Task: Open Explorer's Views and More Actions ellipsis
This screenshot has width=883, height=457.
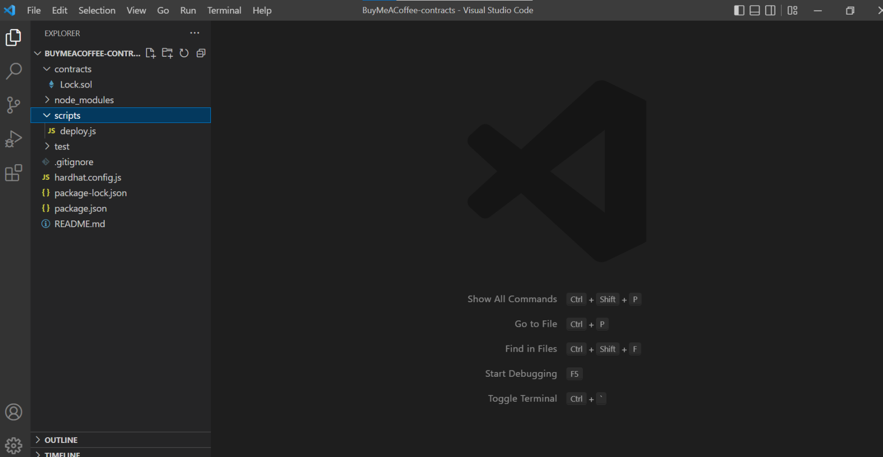Action: 195,33
